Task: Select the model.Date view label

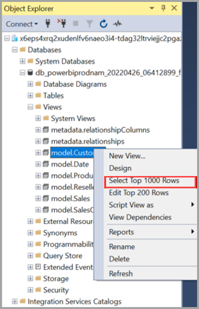Action: coord(70,164)
